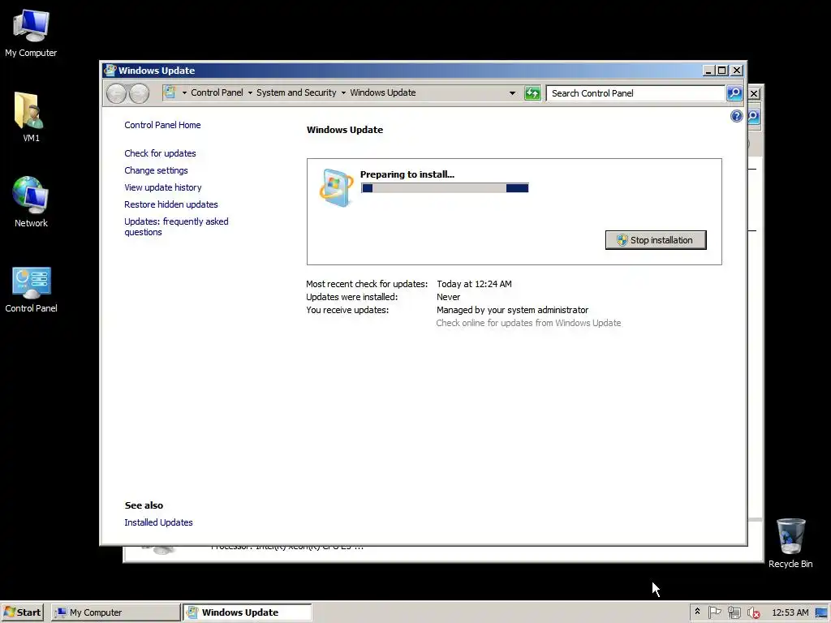831x623 pixels.
Task: Click Windows Update breadcrumb
Action: click(x=383, y=92)
